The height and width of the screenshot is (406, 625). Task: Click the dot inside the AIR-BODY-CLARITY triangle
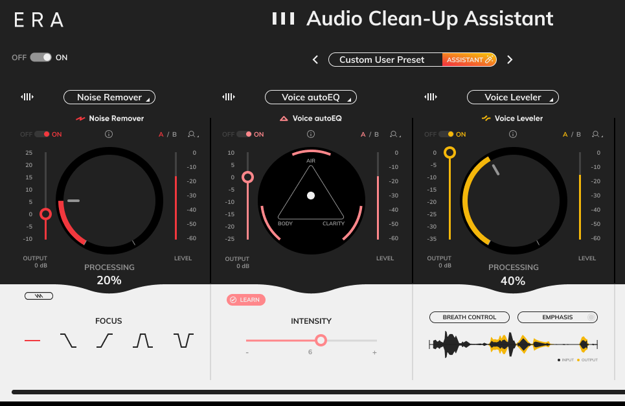coord(311,195)
